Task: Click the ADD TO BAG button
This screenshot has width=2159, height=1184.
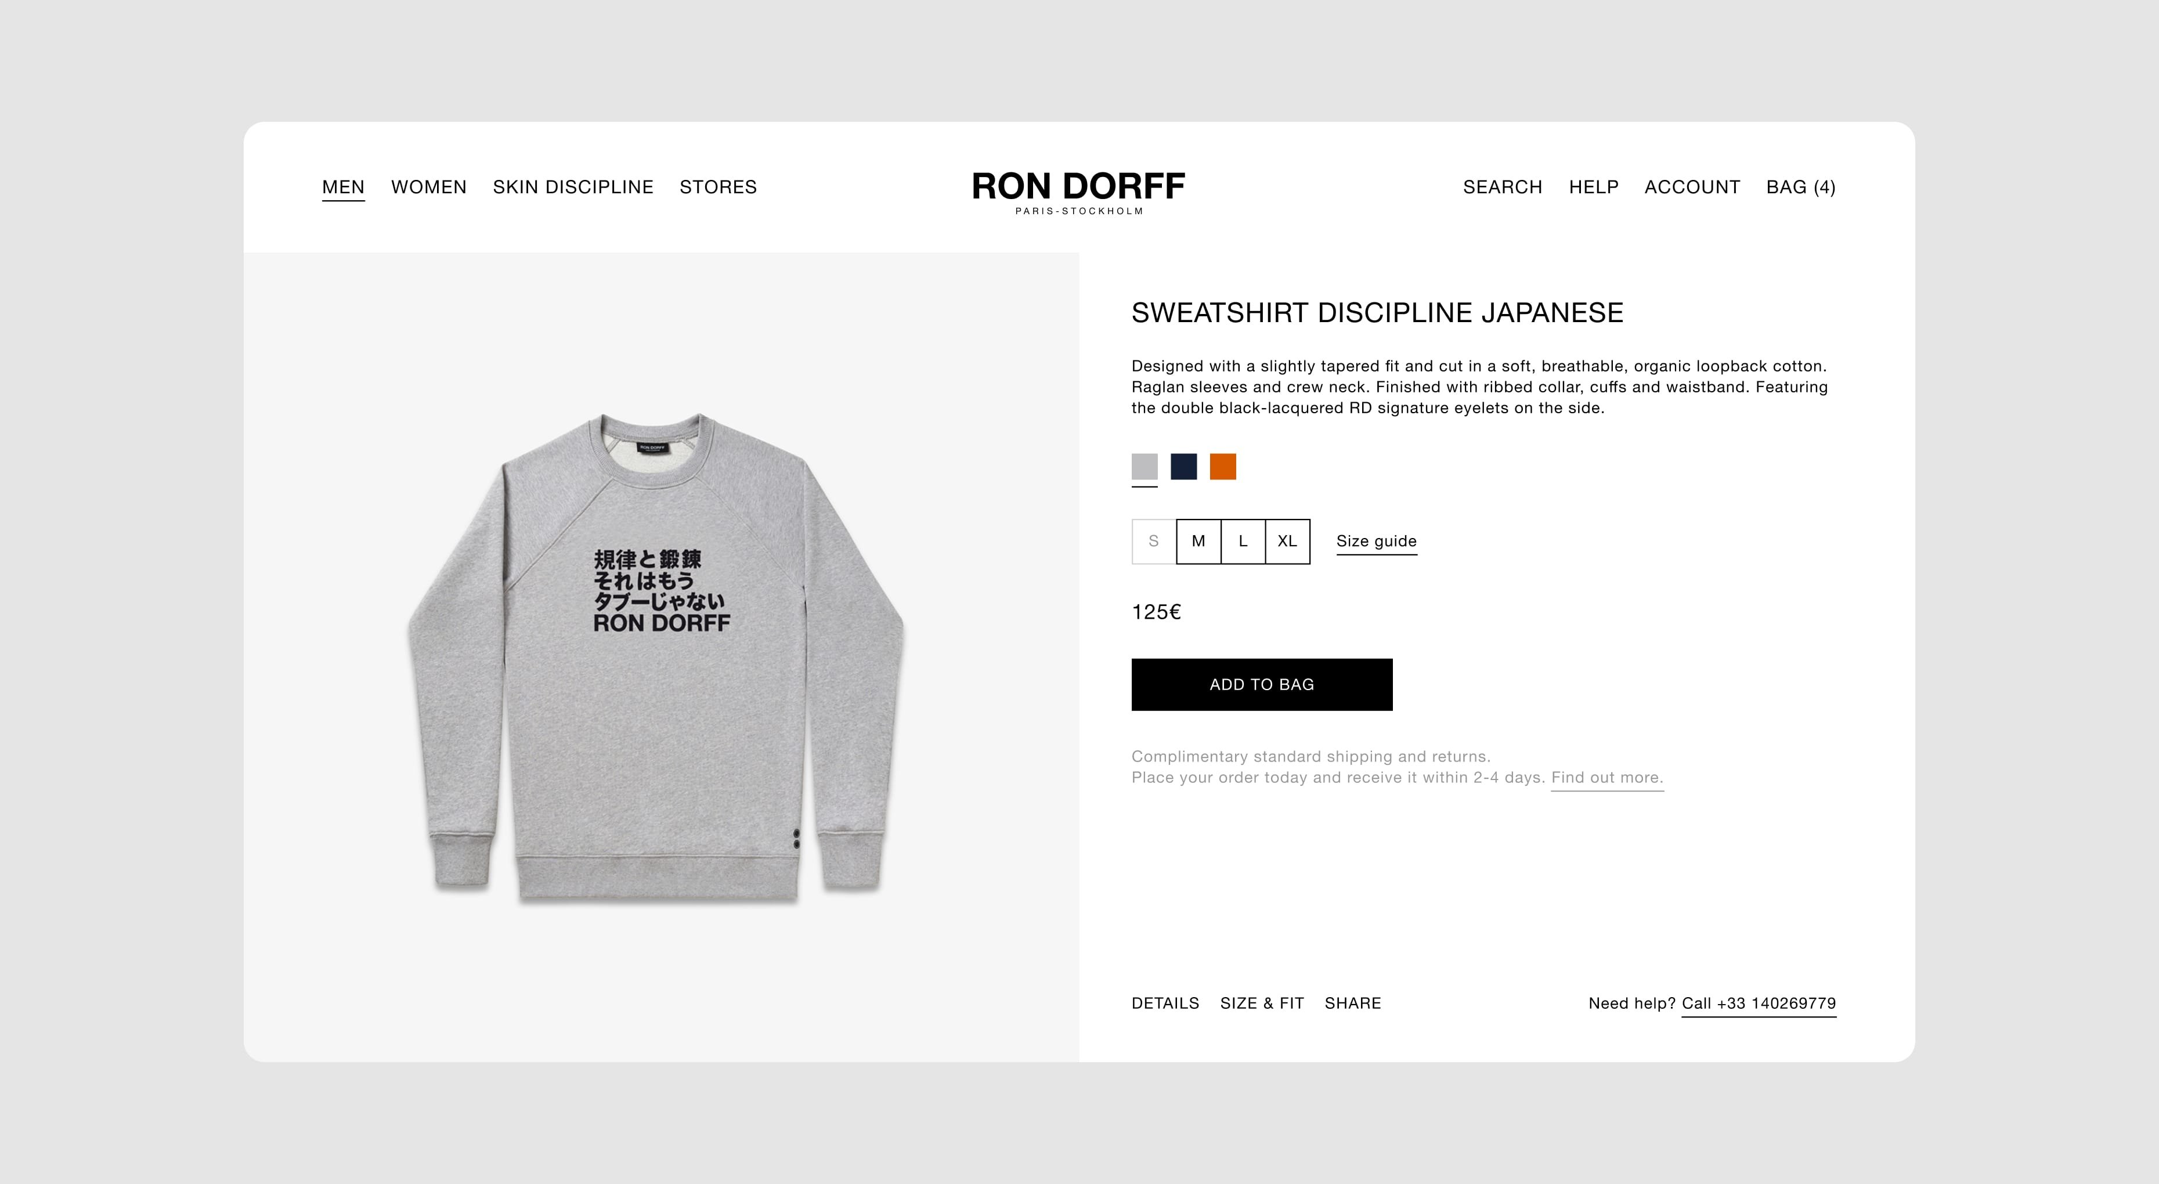Action: pos(1262,685)
